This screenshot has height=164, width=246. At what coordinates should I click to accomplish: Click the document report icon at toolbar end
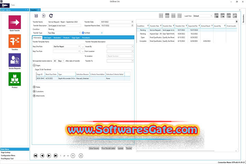point(235,16)
